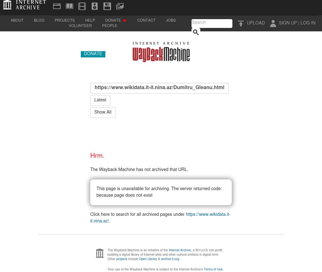Click the Internet Archive logo
Screen dimensions: 322x272
click(25, 5)
